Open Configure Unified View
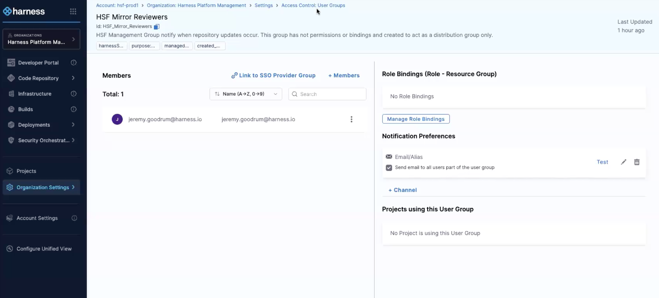The height and width of the screenshot is (298, 659). coord(44,249)
